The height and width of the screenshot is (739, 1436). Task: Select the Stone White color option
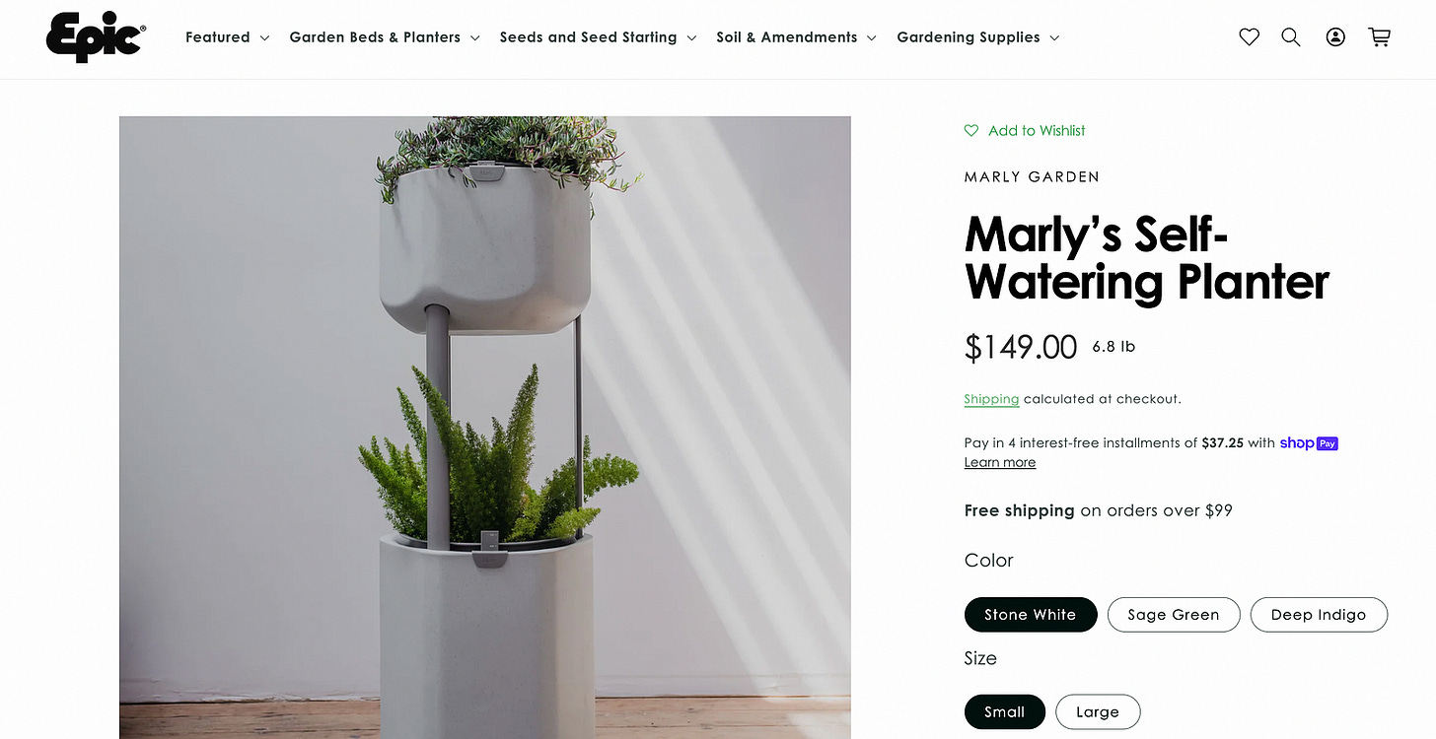[1031, 614]
